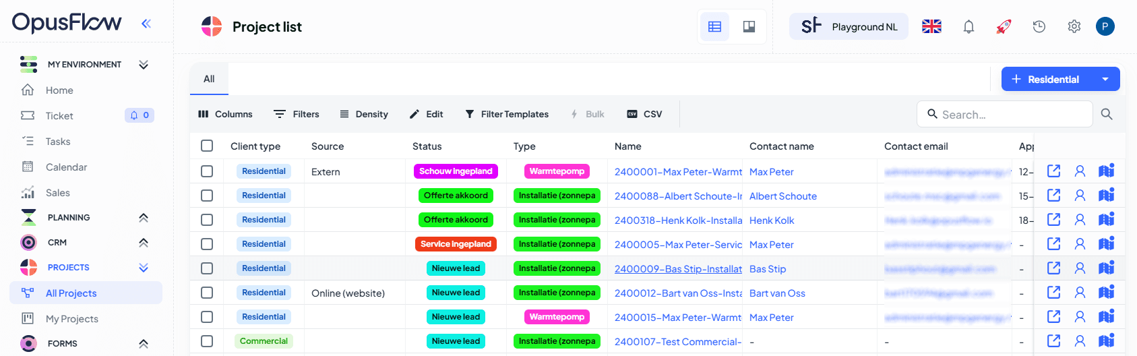Select the Commercial project row checkbox
Image resolution: width=1137 pixels, height=356 pixels.
(x=207, y=341)
